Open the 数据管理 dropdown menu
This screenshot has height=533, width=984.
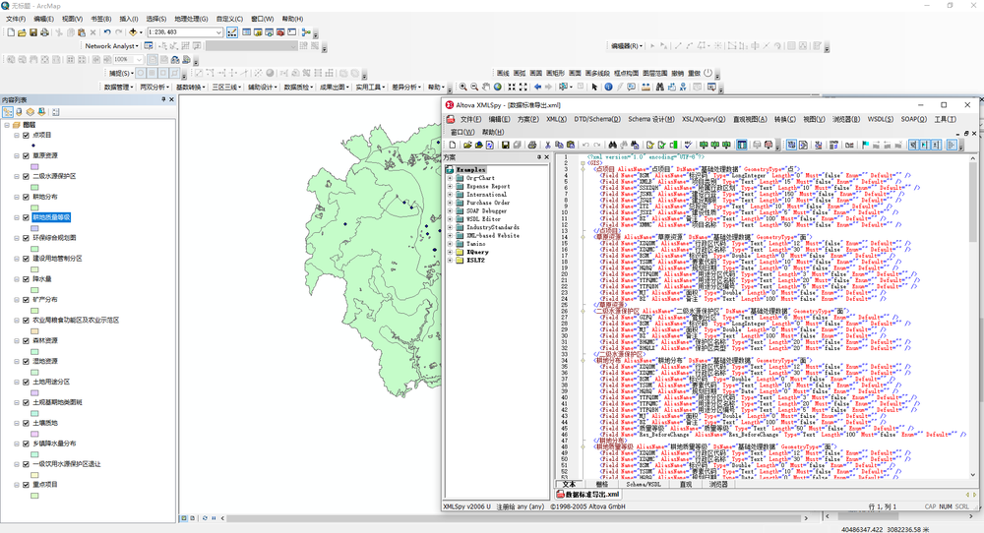pyautogui.click(x=119, y=88)
